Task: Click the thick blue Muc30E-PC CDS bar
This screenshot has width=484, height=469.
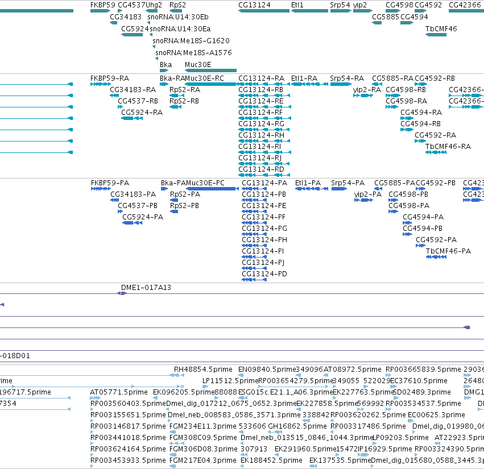Action: (211, 189)
